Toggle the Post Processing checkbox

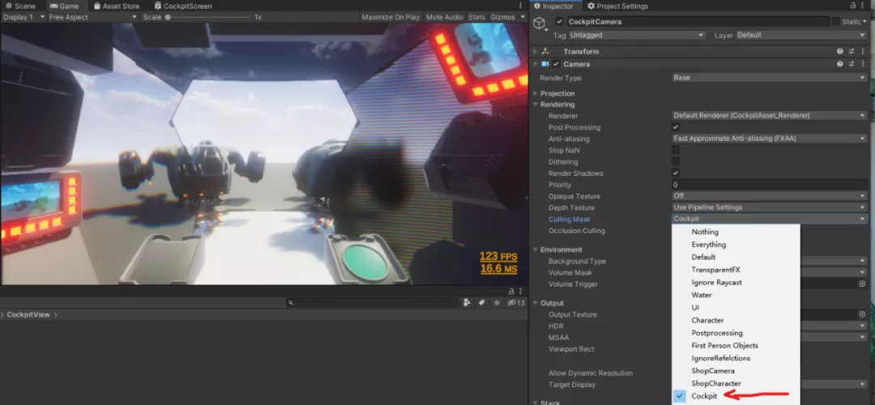pos(675,127)
